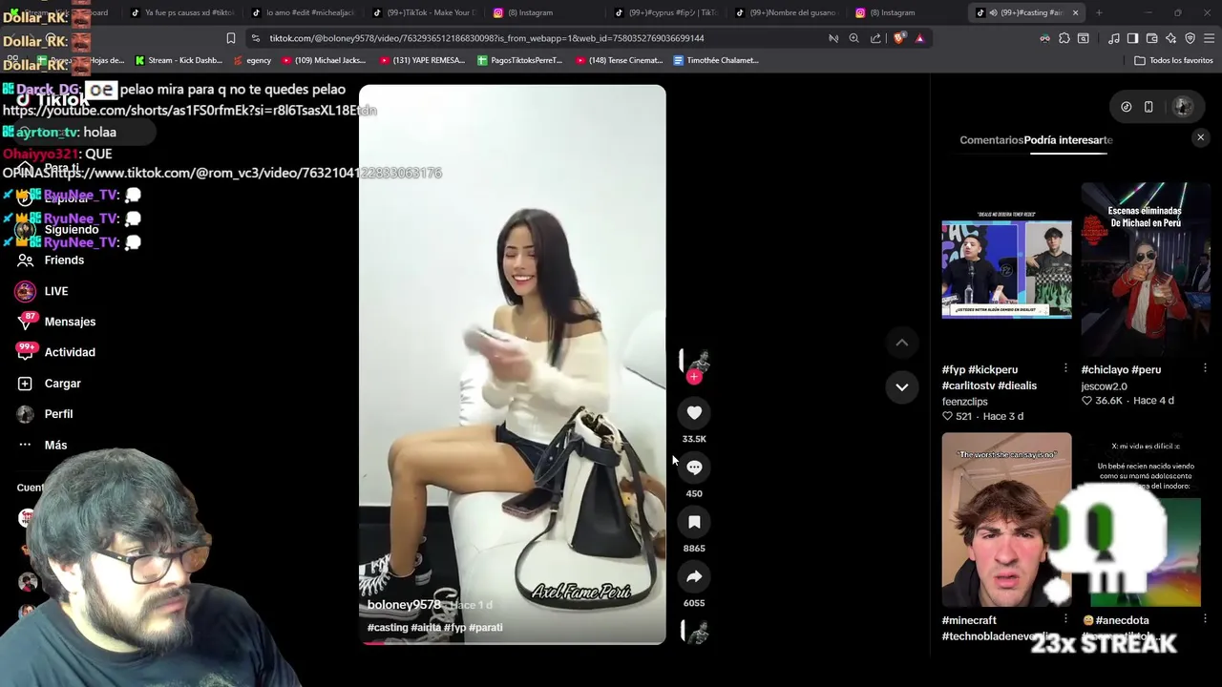Screen dimensions: 1222x687
Task: Open the profile avatar at panel top right
Action: coord(1183,107)
